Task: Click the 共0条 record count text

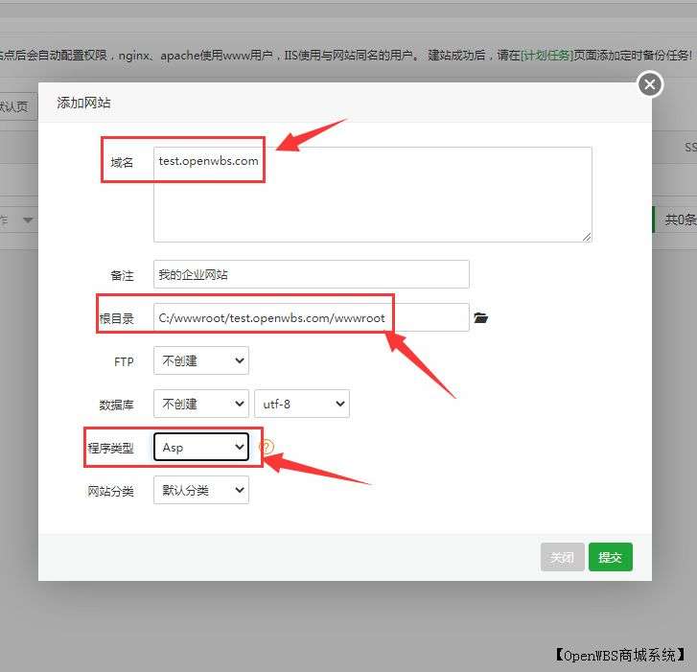Action: 680,220
